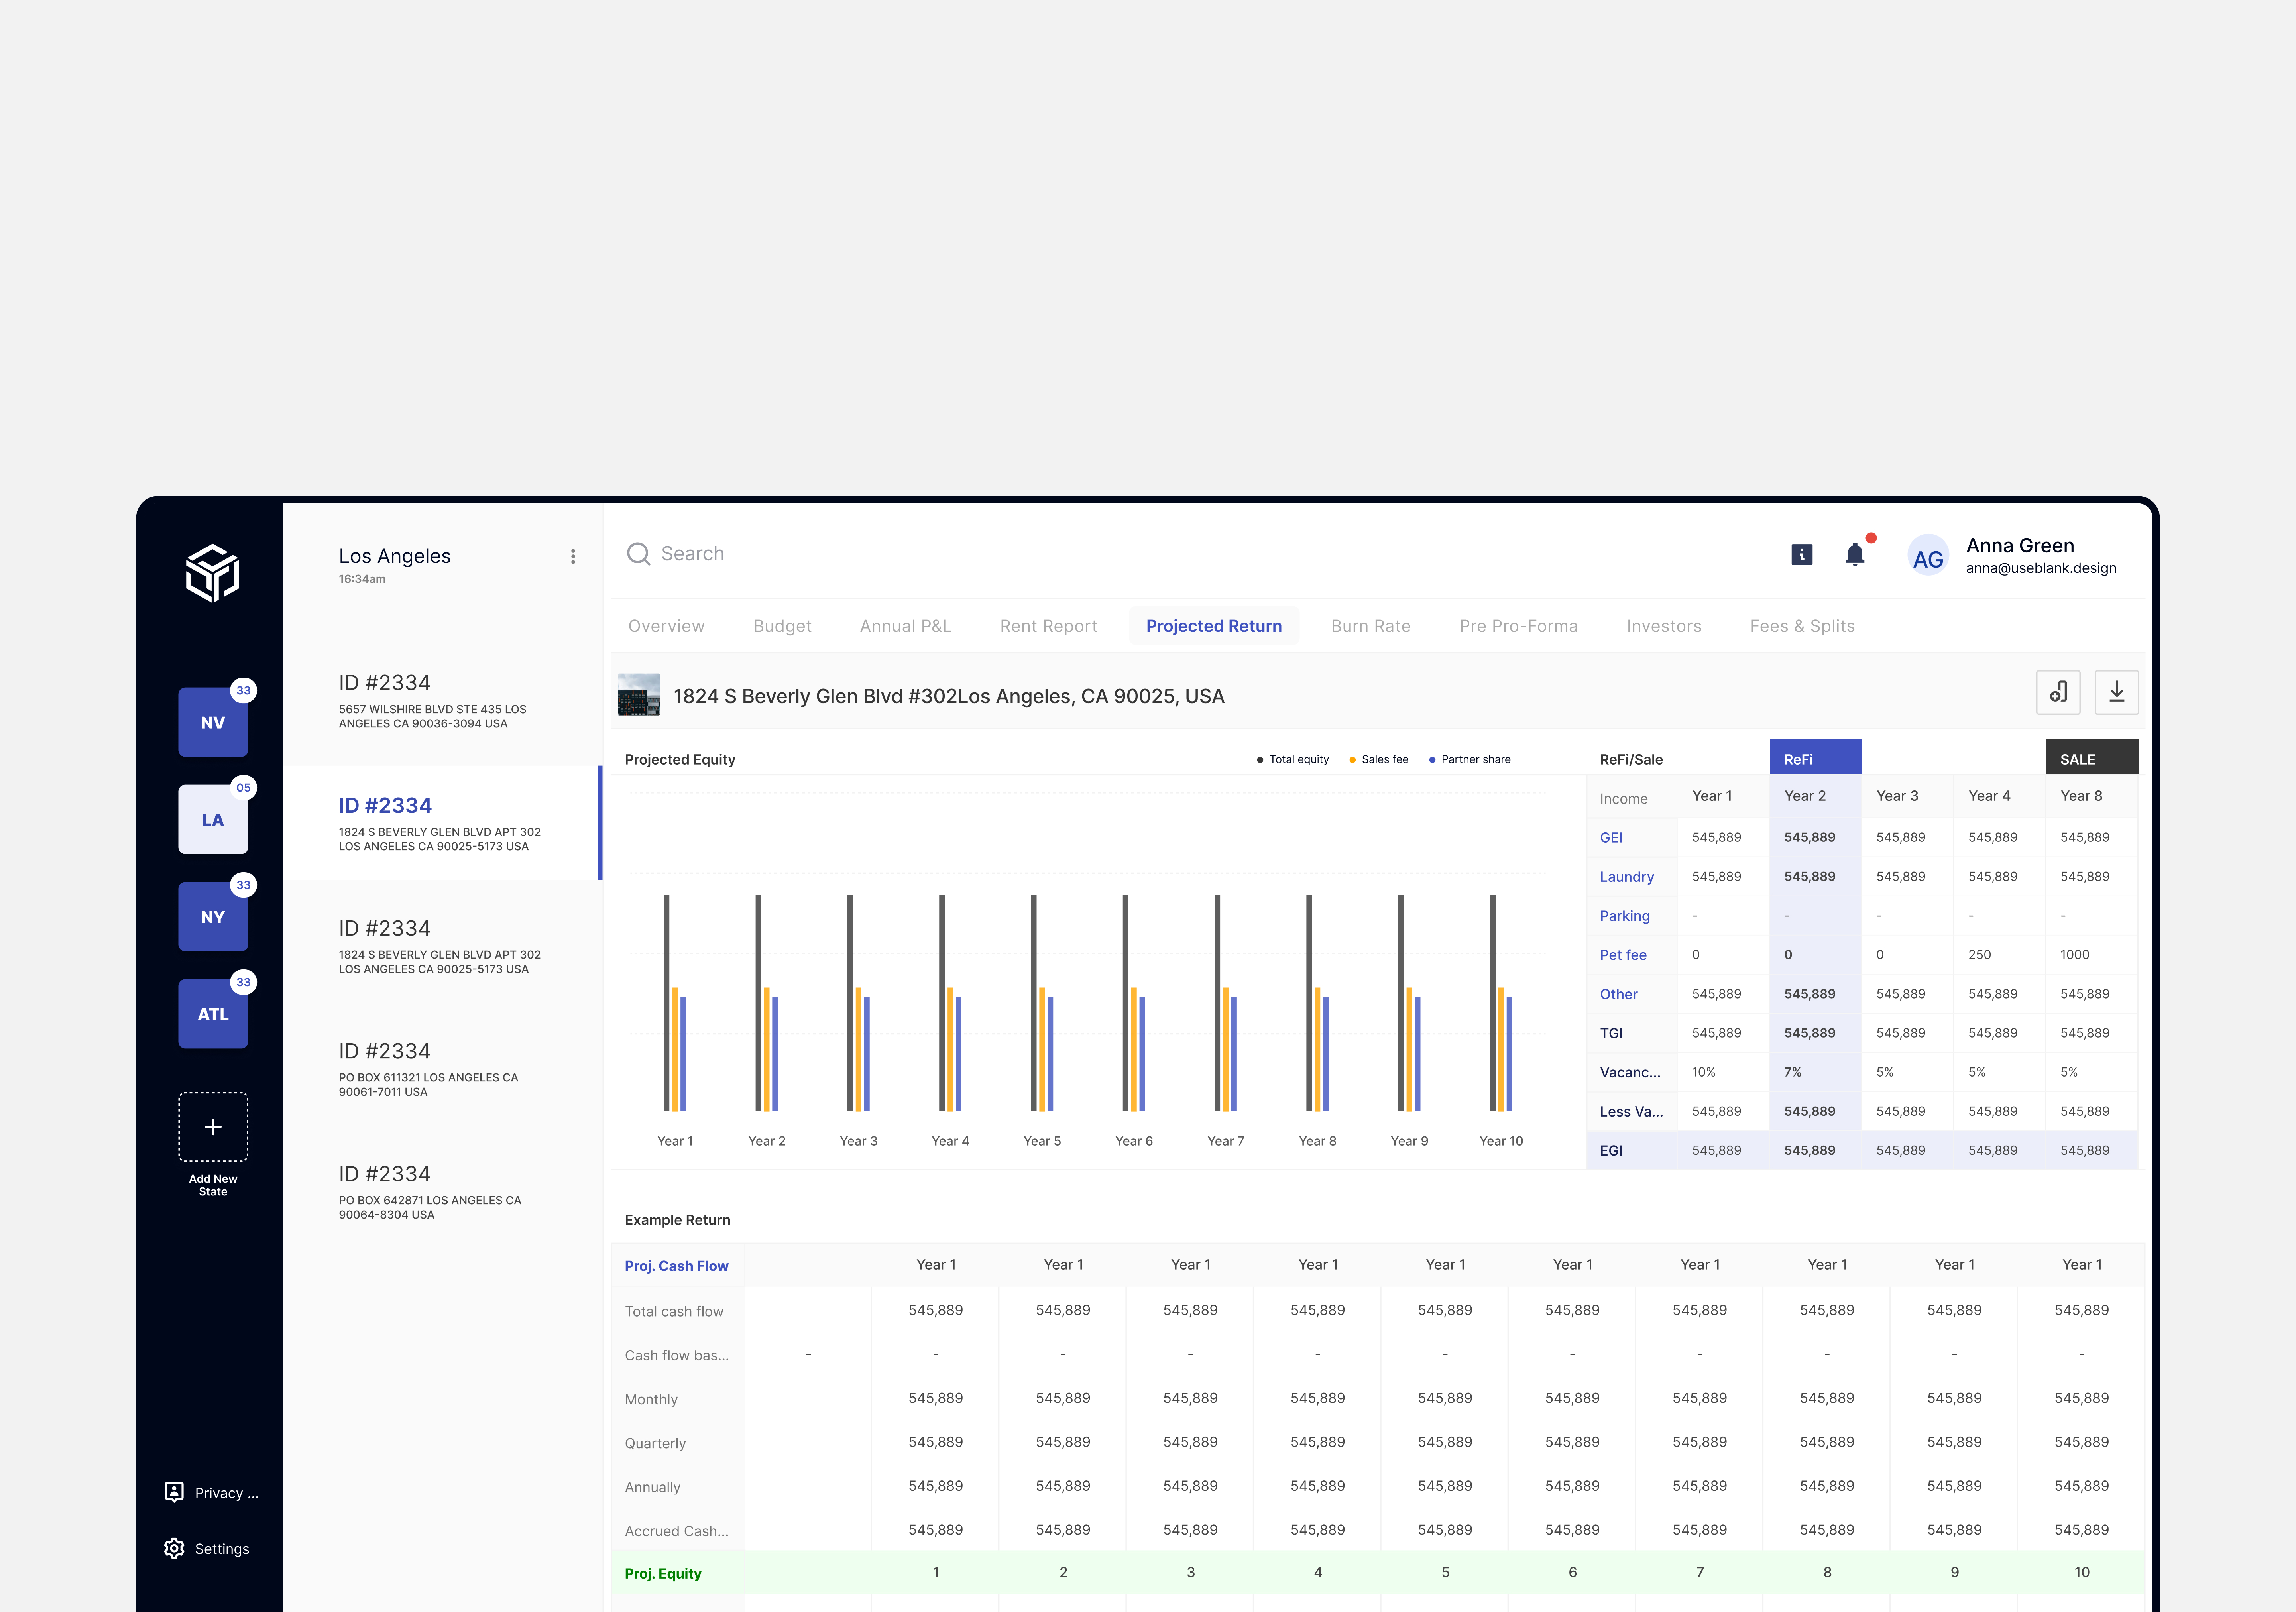2296x1612 pixels.
Task: Click the Monthly row label
Action: [x=650, y=1399]
